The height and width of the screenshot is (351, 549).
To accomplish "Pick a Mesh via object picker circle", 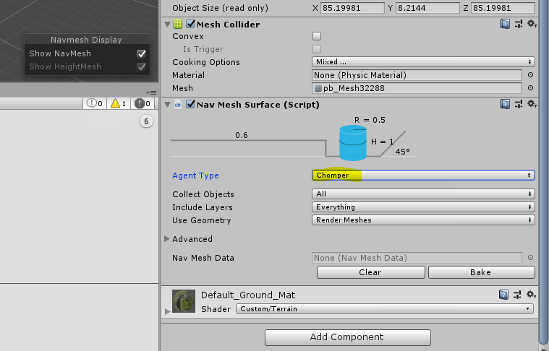I will [530, 88].
